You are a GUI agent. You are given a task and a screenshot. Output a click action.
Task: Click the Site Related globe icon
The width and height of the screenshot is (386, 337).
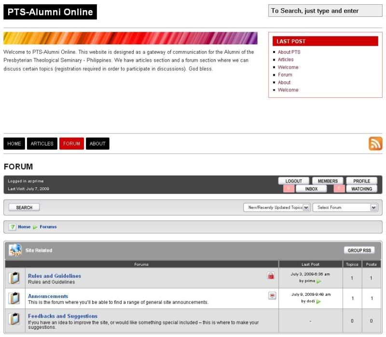tap(15, 250)
